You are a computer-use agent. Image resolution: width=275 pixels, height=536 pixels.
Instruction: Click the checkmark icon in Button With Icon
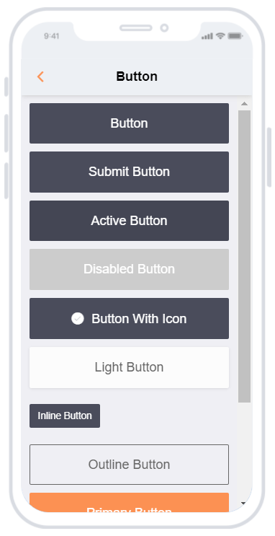[78, 319]
